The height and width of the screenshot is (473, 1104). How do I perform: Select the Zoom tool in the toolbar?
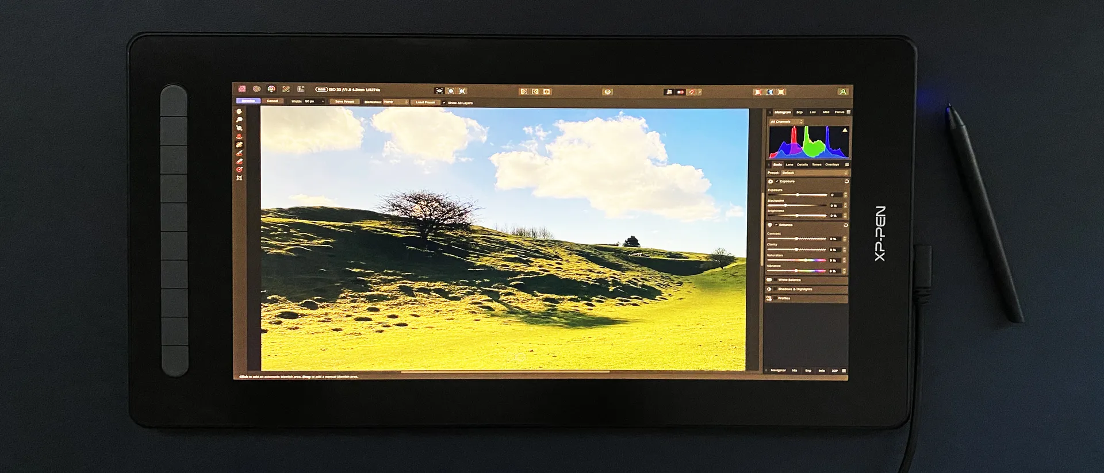239,120
